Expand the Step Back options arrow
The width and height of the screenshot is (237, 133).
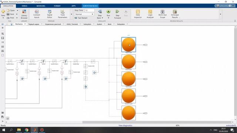point(102,18)
